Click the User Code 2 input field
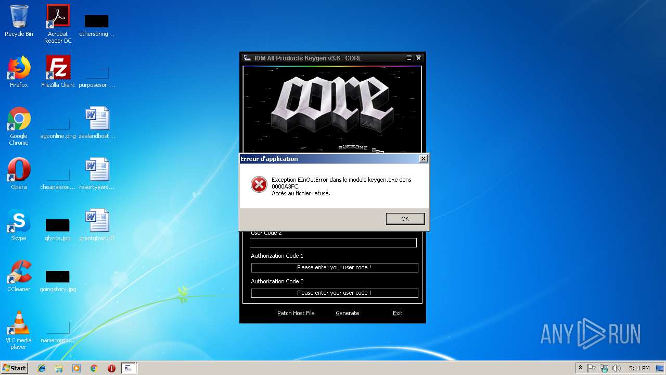 333,243
